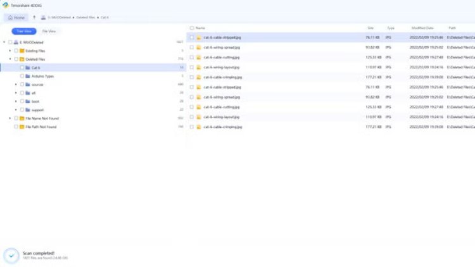
Task: Sort by the Modified Date column header
Action: (422, 28)
